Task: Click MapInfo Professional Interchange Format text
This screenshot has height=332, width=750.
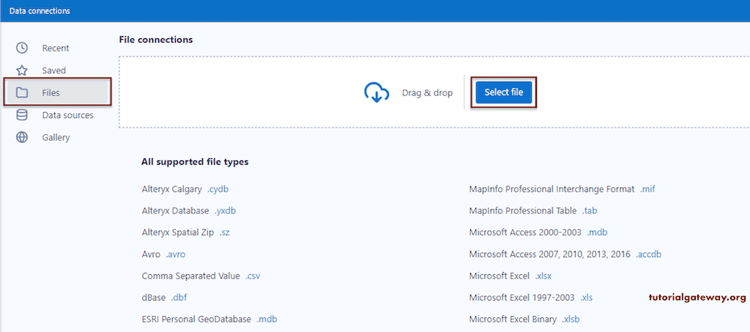Action: pyautogui.click(x=552, y=189)
